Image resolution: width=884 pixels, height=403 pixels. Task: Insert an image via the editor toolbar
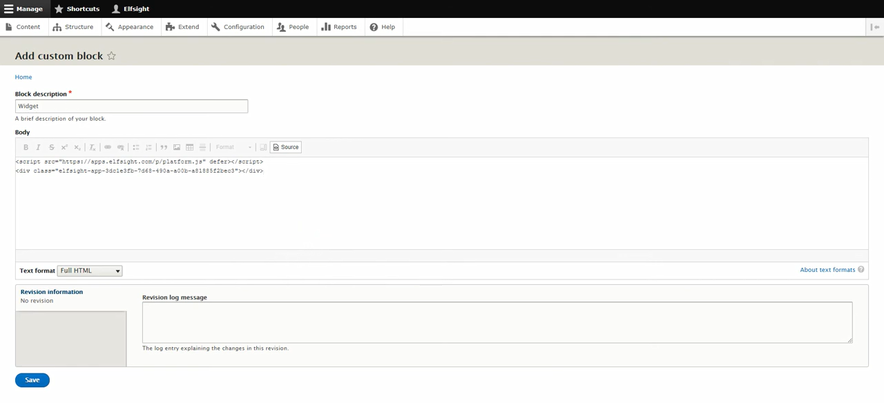coord(177,147)
